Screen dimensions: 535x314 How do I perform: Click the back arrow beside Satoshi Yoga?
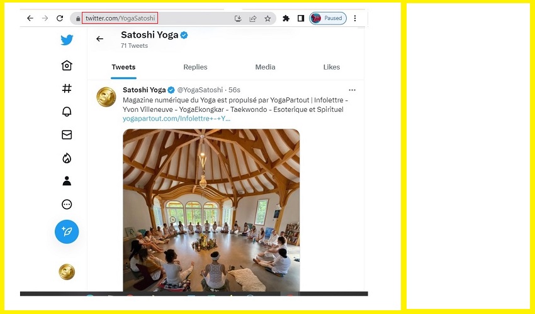tap(99, 39)
